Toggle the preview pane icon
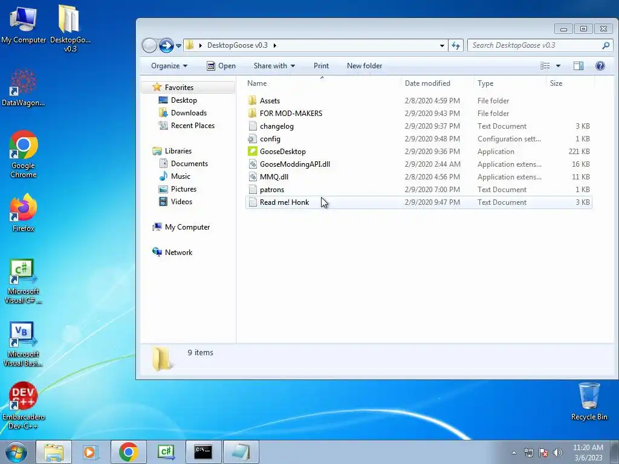The image size is (619, 464). click(x=578, y=66)
